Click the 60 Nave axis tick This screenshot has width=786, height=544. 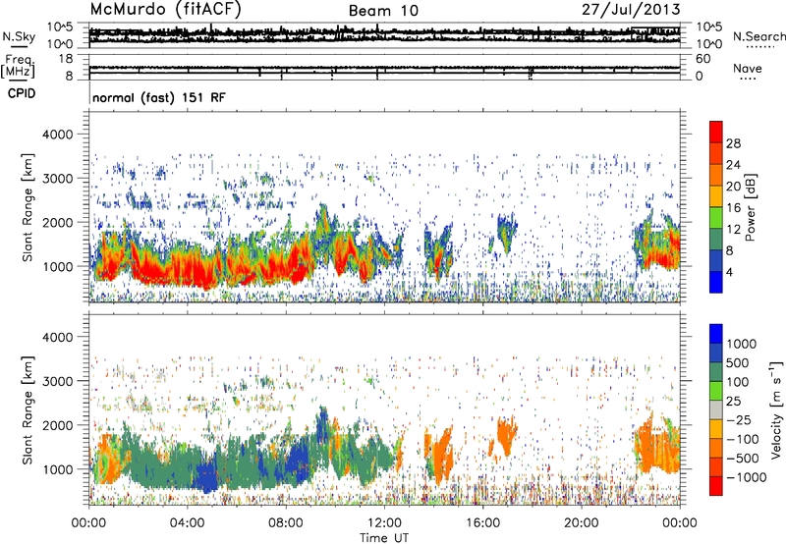pos(702,59)
